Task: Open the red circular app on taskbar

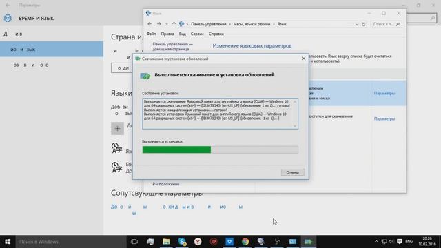Action: point(214,242)
